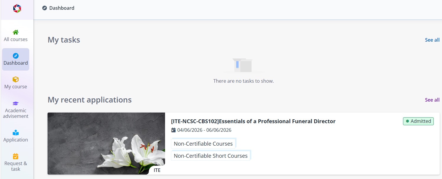
Task: Click the calendar icon next to course dates
Action: pos(174,130)
